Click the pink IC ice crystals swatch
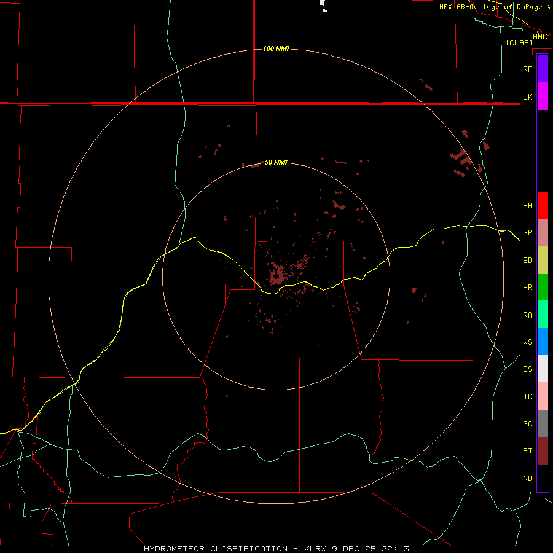 tap(543, 396)
